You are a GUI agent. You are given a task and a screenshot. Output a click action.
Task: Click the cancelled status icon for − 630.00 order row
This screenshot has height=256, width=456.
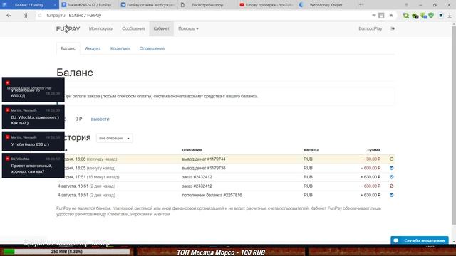click(x=391, y=186)
